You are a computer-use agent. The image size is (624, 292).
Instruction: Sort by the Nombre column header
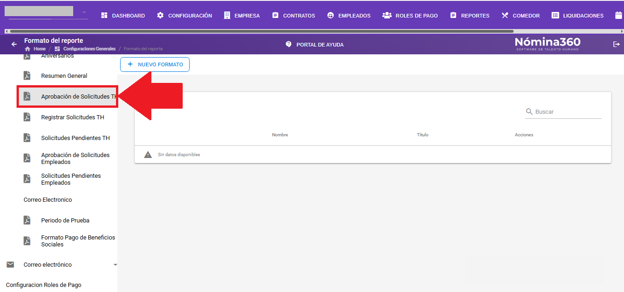pyautogui.click(x=280, y=135)
